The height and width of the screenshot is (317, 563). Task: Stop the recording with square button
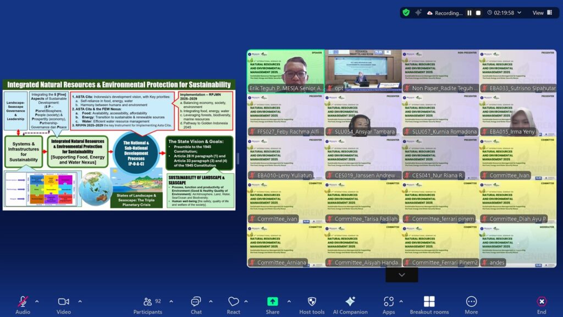pyautogui.click(x=478, y=13)
